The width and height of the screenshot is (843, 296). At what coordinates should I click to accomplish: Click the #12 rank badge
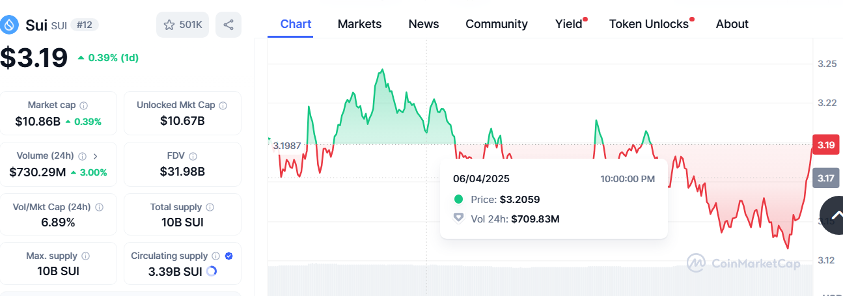[84, 25]
